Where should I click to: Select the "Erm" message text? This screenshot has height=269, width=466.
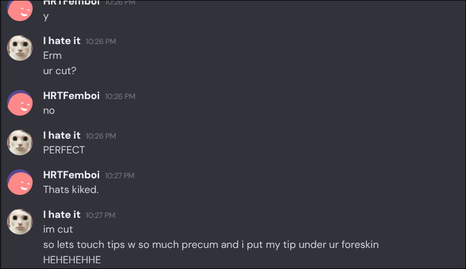pyautogui.click(x=52, y=56)
